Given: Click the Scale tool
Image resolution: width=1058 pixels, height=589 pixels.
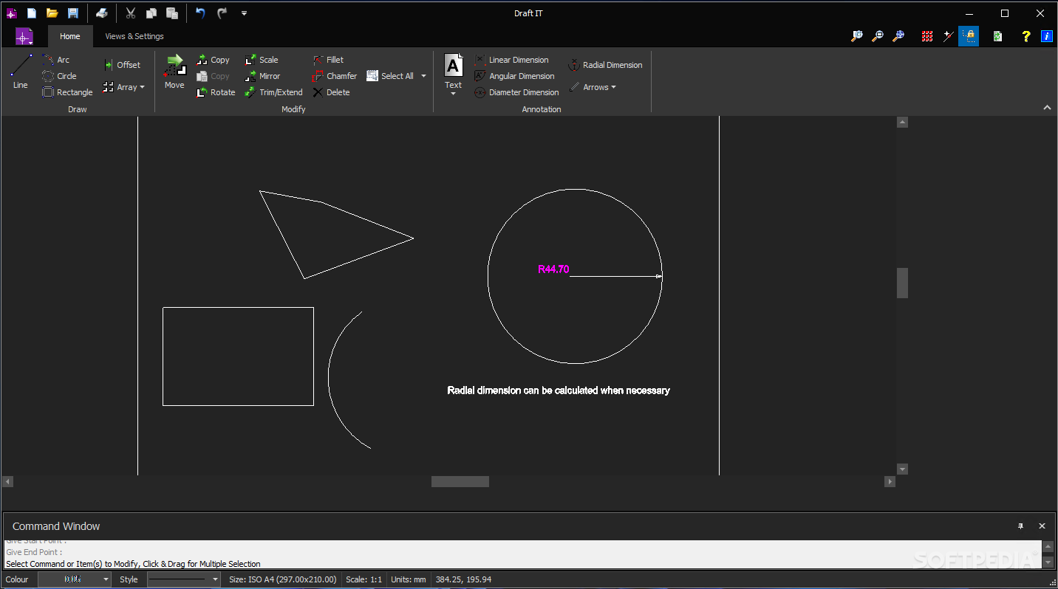Looking at the screenshot, I should tap(262, 60).
